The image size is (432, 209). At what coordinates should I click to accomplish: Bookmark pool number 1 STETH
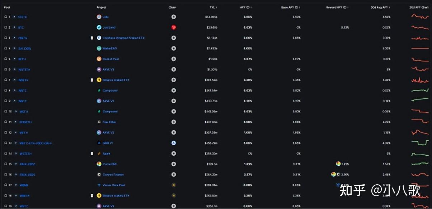(5, 17)
